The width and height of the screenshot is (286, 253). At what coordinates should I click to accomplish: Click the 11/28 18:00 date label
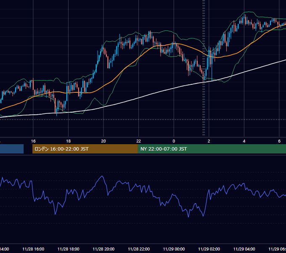pos(69,249)
